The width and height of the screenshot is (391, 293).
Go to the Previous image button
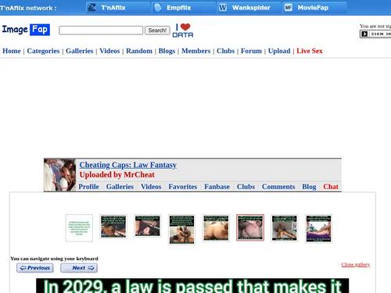click(x=35, y=268)
